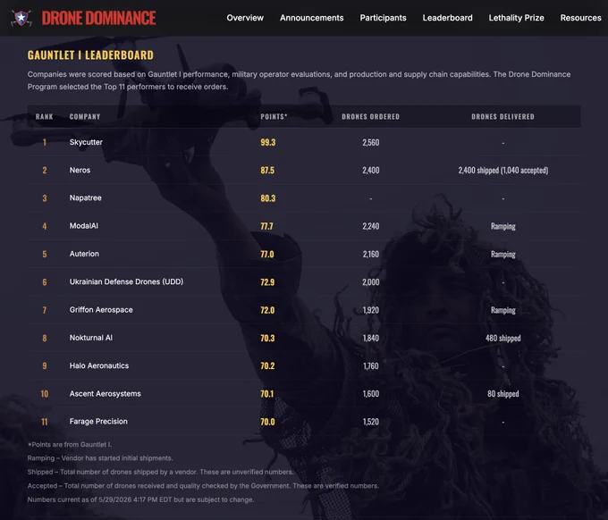Click the "80 shipped" delivery status
Screen dimensions: 608x520
(x=502, y=394)
